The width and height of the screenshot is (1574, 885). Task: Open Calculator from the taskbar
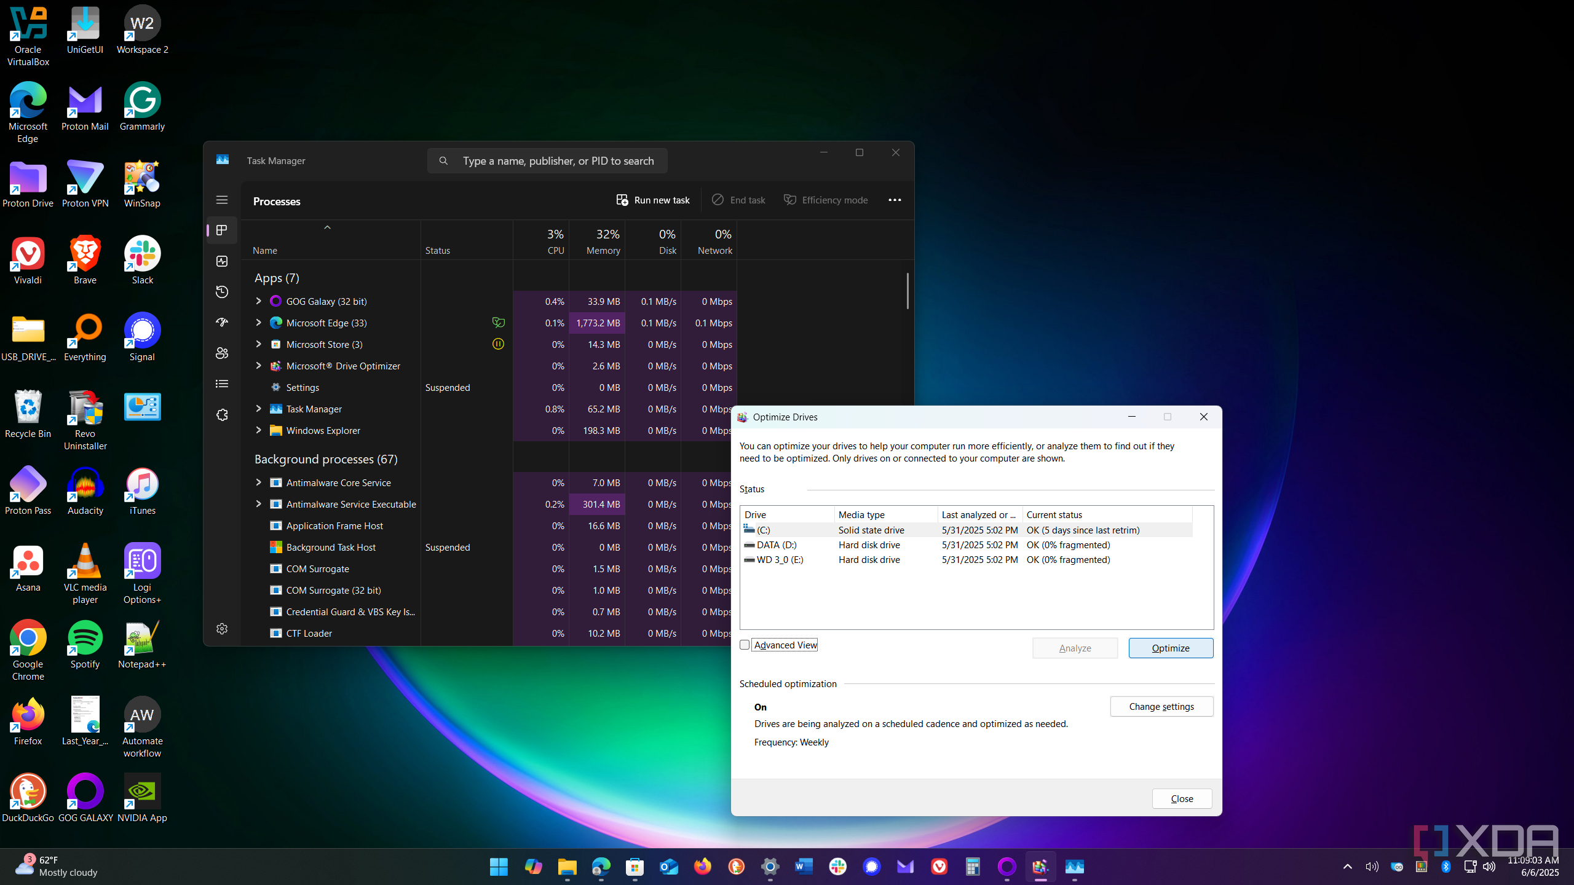click(x=973, y=867)
